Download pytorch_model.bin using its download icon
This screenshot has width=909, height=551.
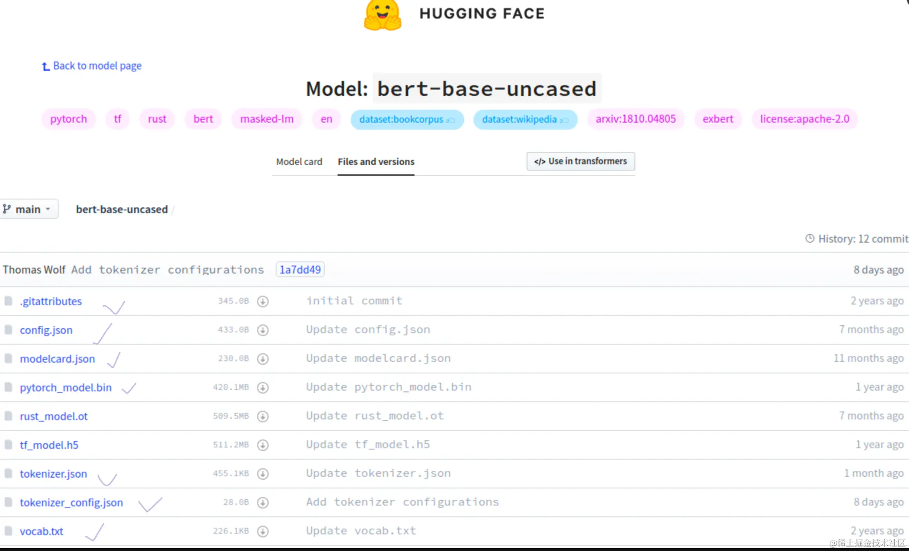263,388
